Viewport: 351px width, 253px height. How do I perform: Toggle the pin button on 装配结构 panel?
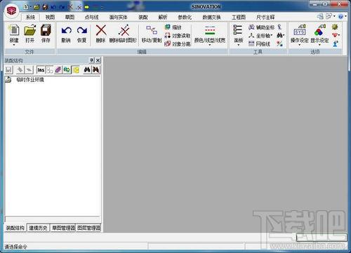[x=92, y=60]
